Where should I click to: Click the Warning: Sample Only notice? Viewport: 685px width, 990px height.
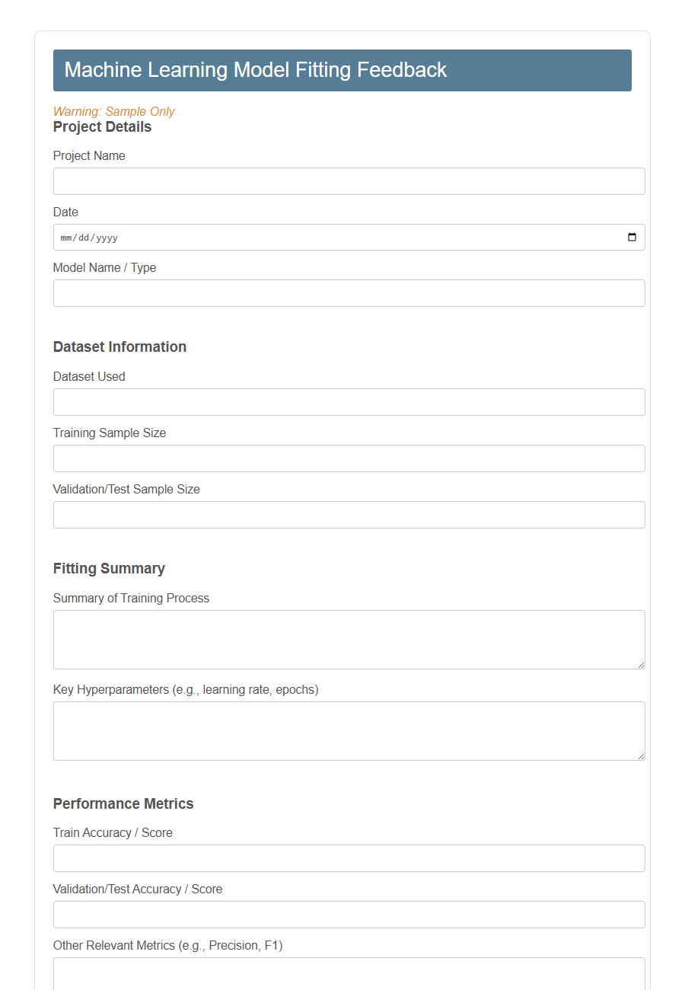(x=113, y=111)
